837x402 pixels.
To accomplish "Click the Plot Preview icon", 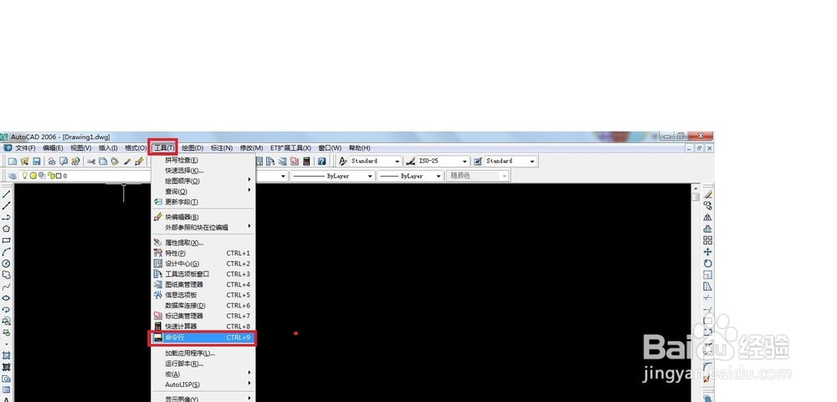I will tap(64, 162).
